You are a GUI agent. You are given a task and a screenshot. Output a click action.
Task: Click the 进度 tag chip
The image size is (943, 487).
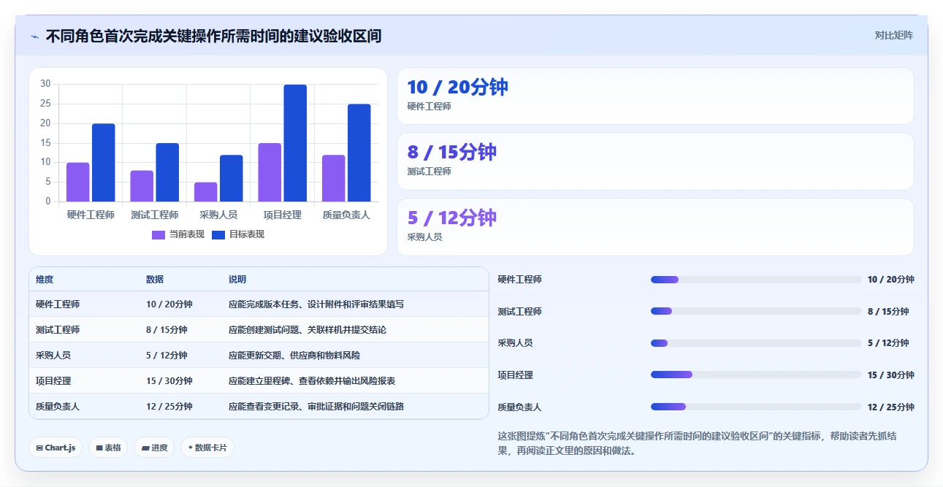coord(154,448)
